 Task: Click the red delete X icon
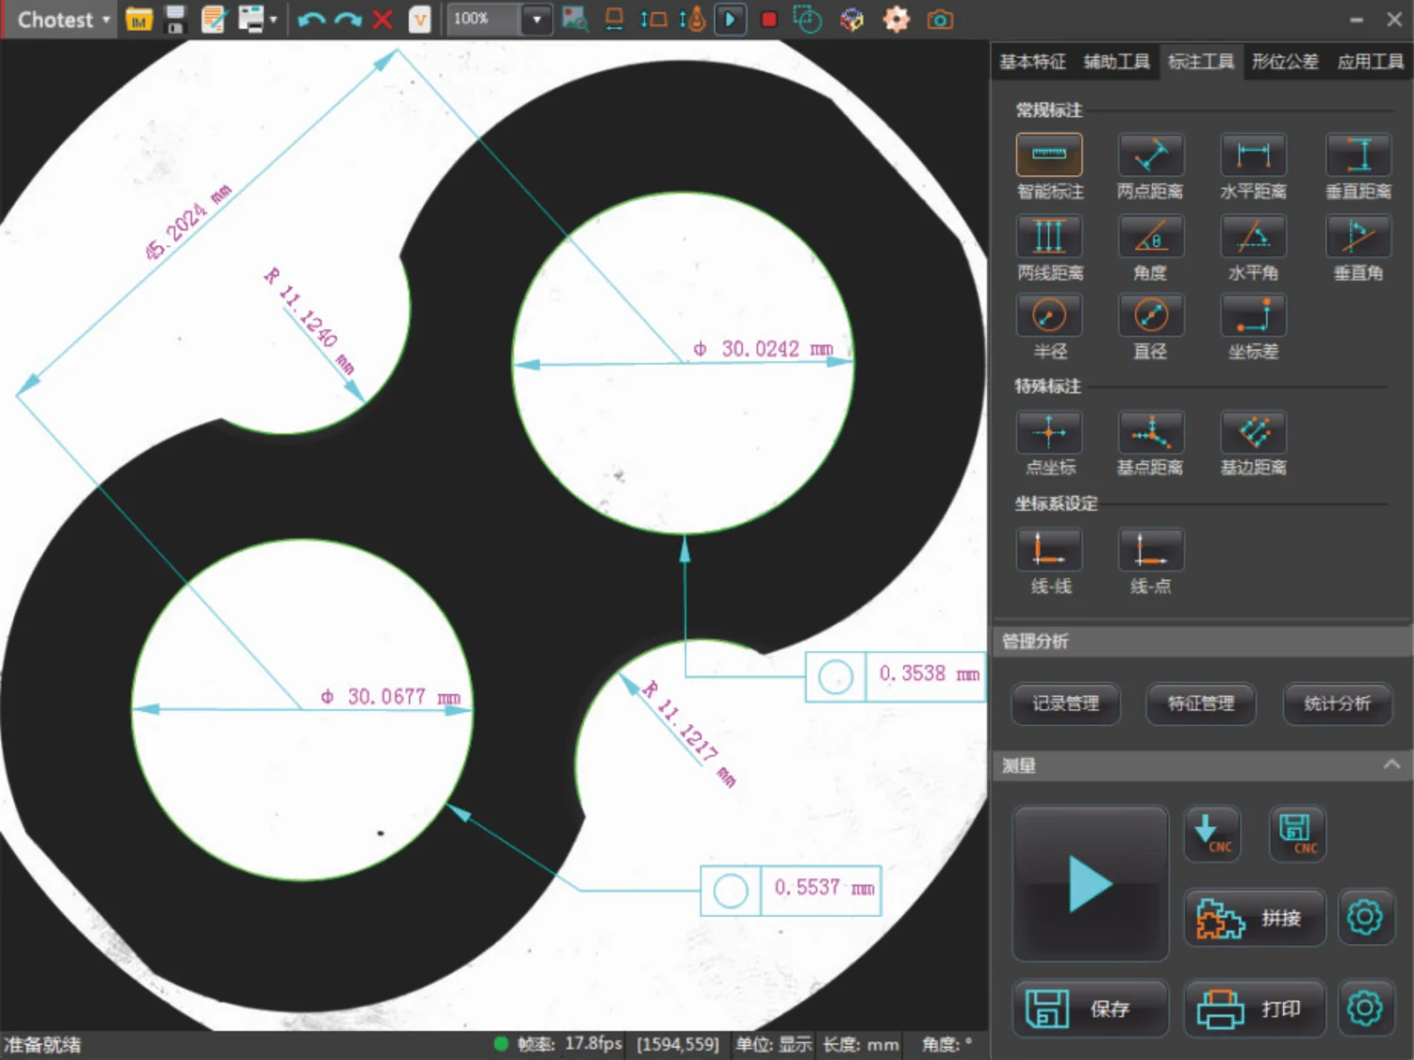383,20
